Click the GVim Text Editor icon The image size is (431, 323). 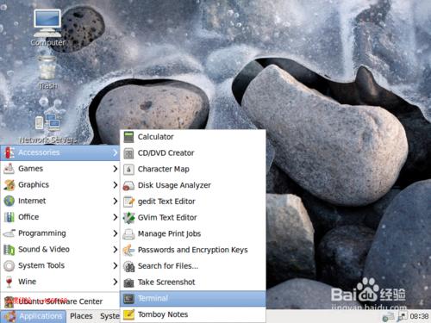[x=128, y=218]
